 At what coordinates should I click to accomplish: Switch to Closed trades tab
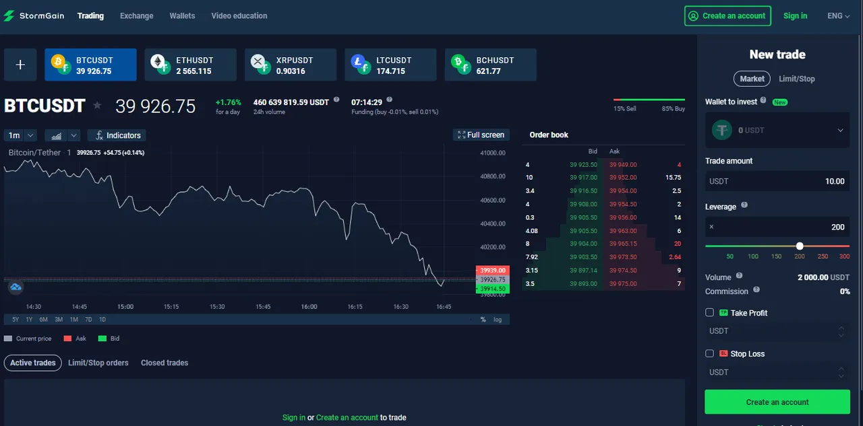click(165, 363)
